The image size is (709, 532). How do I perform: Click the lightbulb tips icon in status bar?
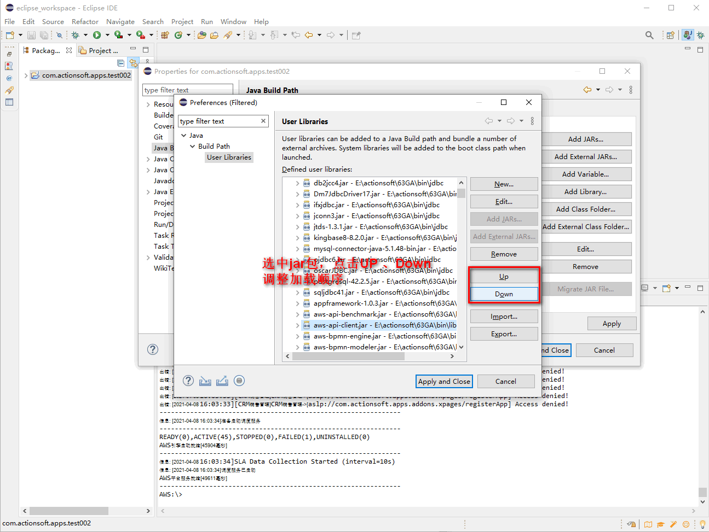(x=702, y=525)
